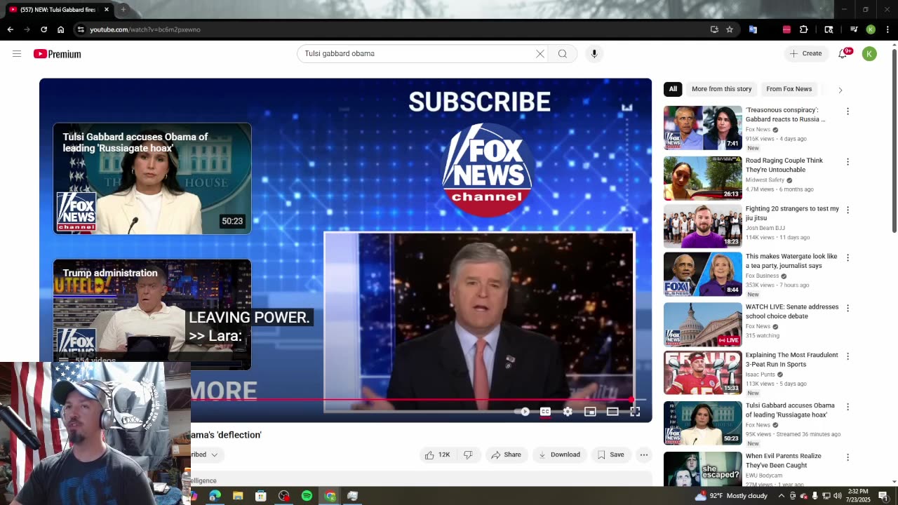Select the All filter chip
898x505 pixels.
tap(673, 89)
